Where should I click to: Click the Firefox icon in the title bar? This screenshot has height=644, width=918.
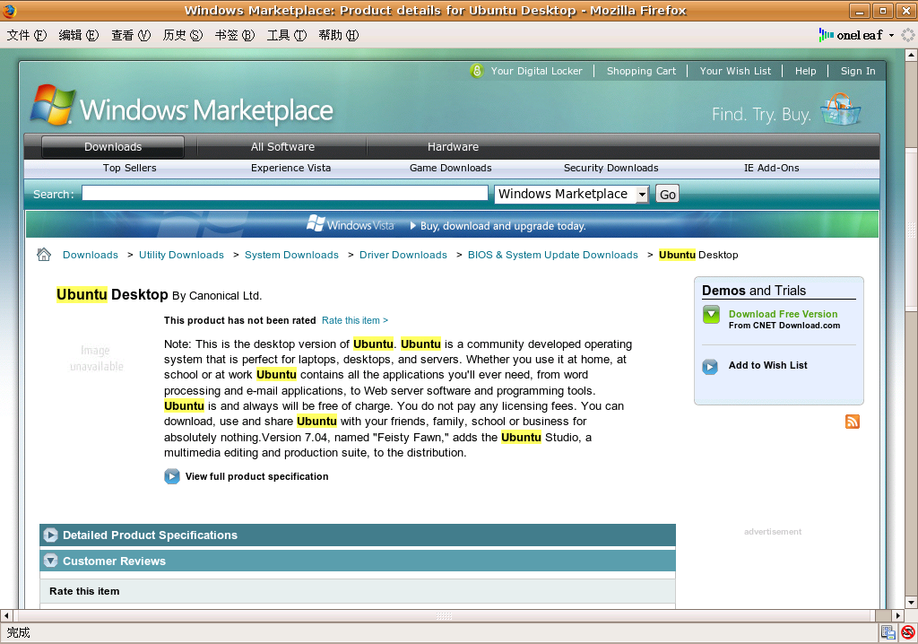coord(9,11)
